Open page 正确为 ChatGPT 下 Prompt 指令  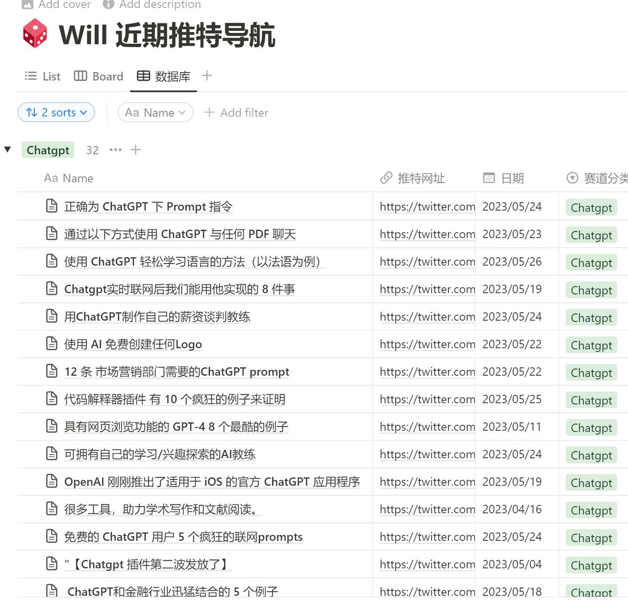click(x=148, y=207)
